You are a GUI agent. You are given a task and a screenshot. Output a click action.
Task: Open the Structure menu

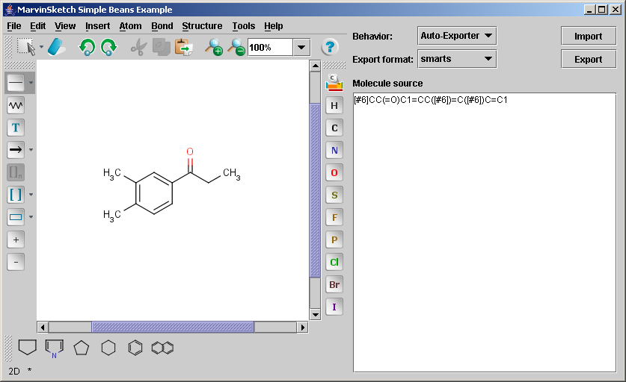point(202,26)
